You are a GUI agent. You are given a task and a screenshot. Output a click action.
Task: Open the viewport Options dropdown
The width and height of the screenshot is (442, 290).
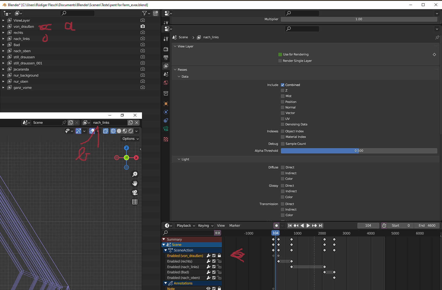[130, 139]
